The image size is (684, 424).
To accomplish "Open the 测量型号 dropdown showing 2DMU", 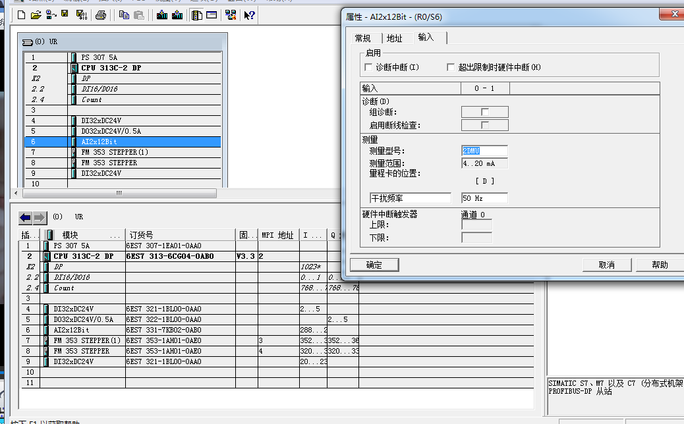I will pyautogui.click(x=484, y=151).
